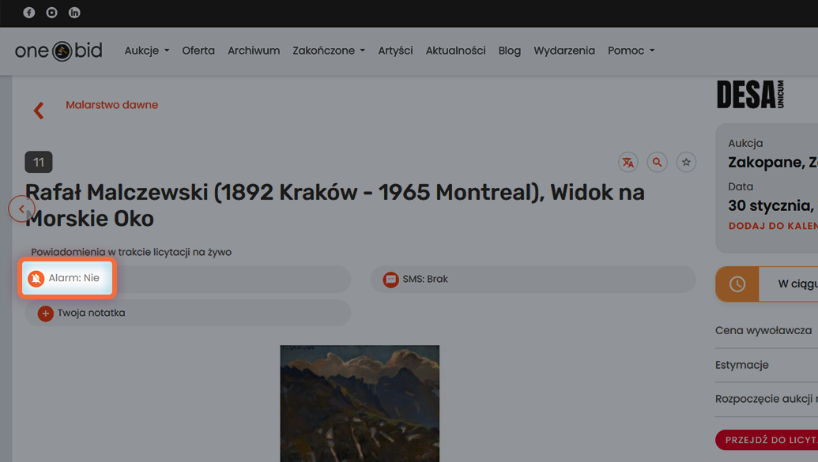818x462 pixels.
Task: Click the lot title Rafał Malczewski heading
Action: pos(335,205)
